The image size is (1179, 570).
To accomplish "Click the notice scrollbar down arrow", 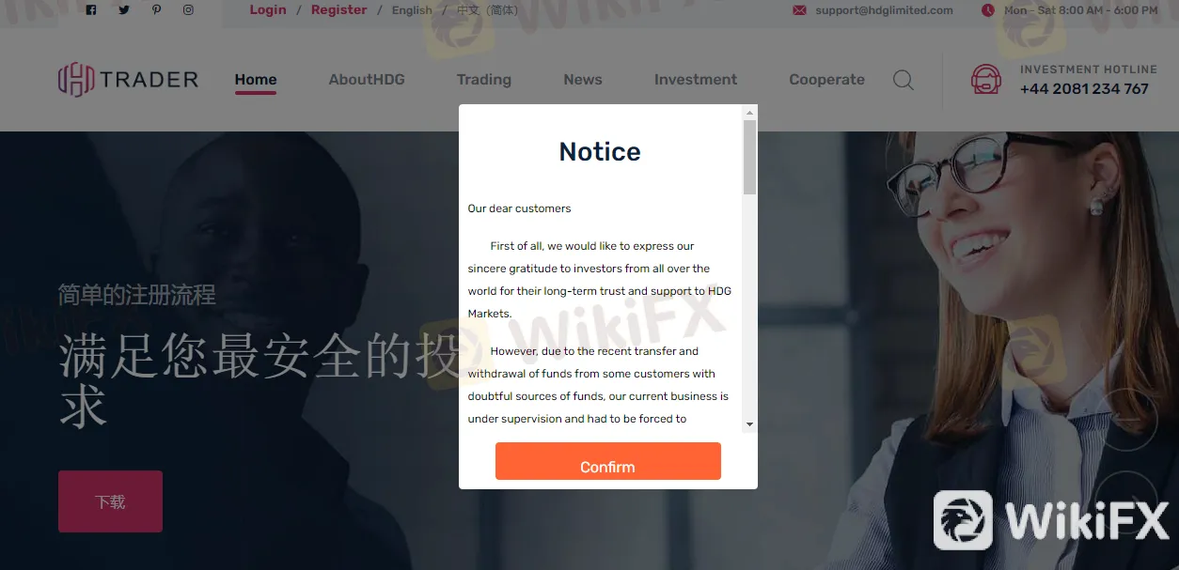I will 749,424.
